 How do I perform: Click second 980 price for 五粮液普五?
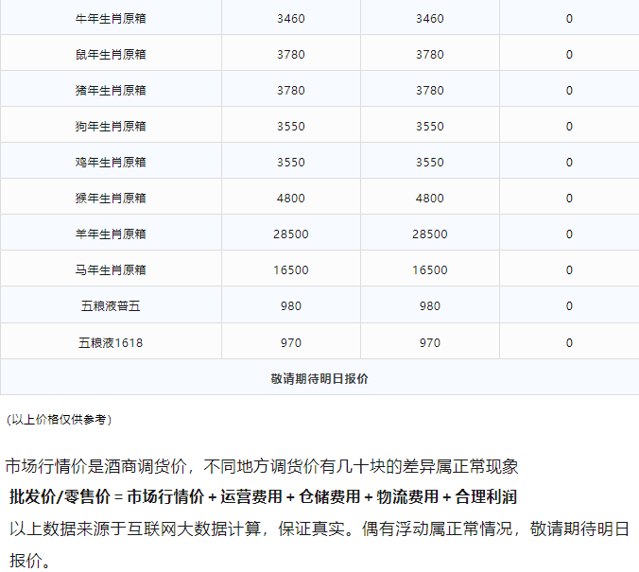[430, 306]
